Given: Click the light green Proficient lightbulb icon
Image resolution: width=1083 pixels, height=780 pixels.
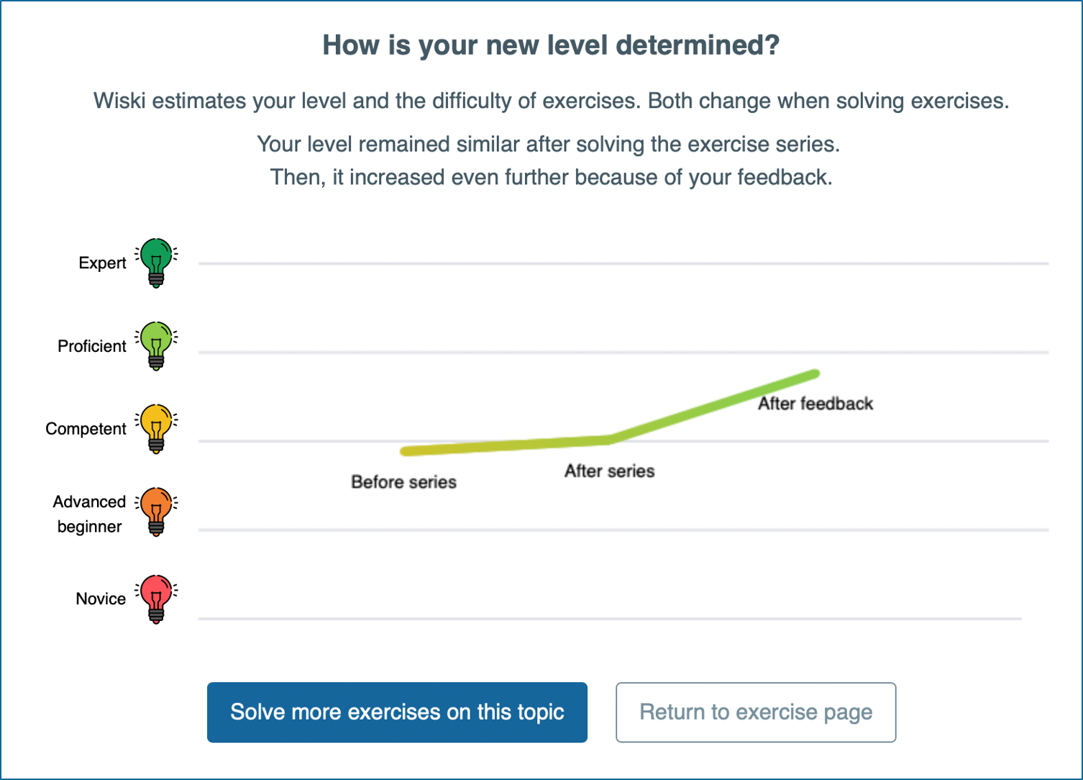Looking at the screenshot, I should pos(156,346).
